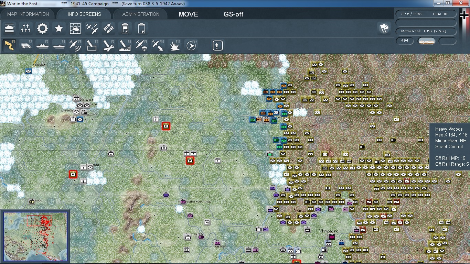
Task: Select the SEC unit counter on the map
Action: (x=32, y=202)
